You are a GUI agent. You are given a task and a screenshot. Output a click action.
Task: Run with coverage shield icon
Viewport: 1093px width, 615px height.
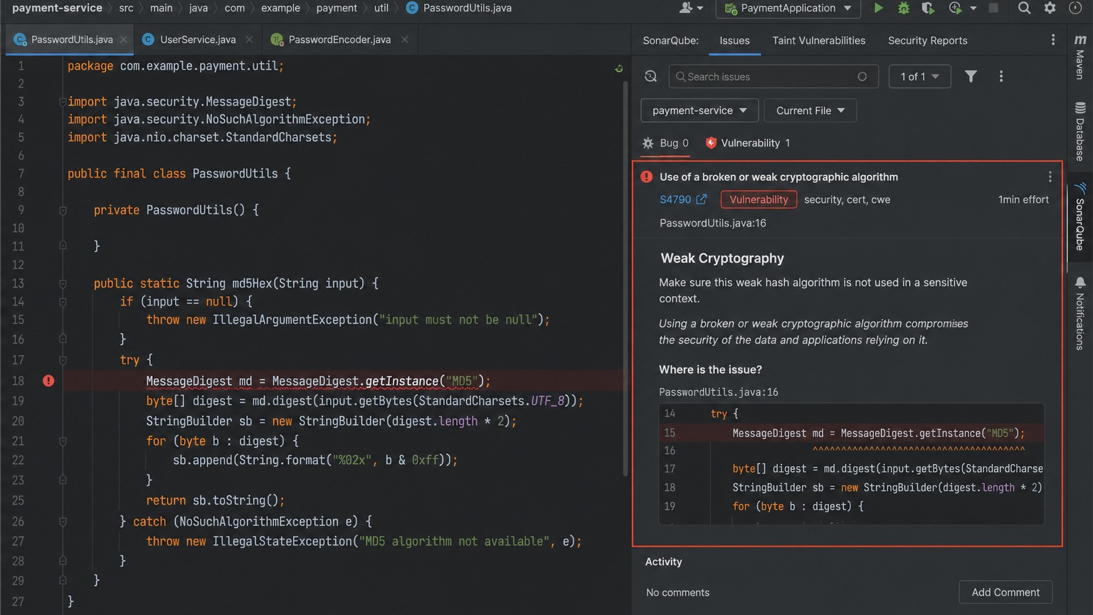pyautogui.click(x=928, y=8)
